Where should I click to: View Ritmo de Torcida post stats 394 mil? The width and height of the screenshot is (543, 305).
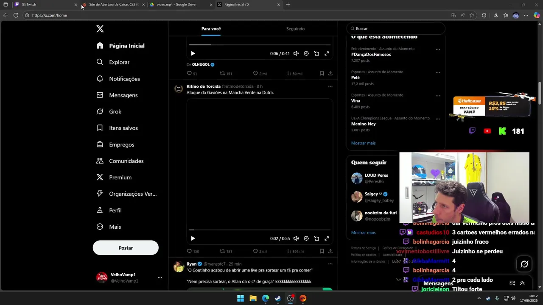[x=295, y=251]
